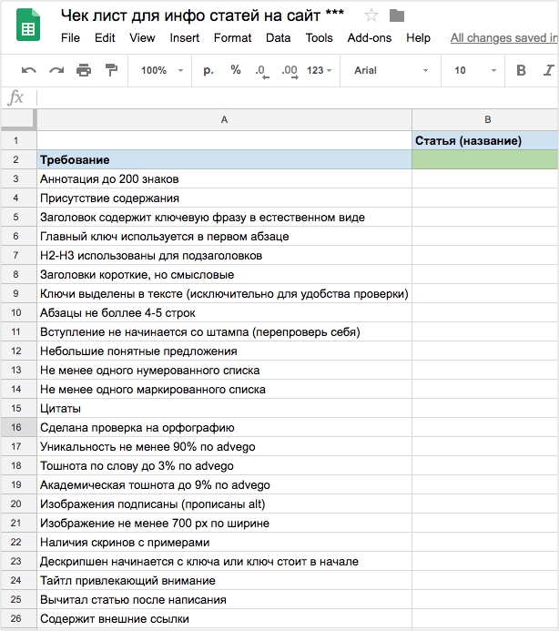Image resolution: width=559 pixels, height=631 pixels.
Task: Redo the last undone action
Action: 56,71
